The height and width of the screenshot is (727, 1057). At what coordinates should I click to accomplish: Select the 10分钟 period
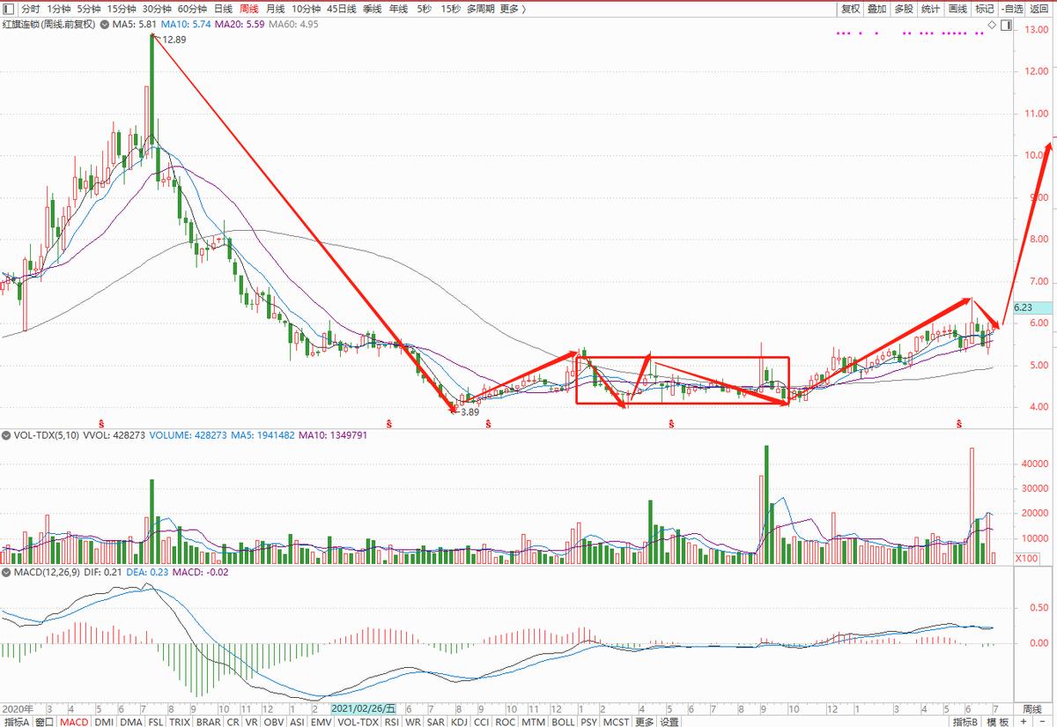306,9
